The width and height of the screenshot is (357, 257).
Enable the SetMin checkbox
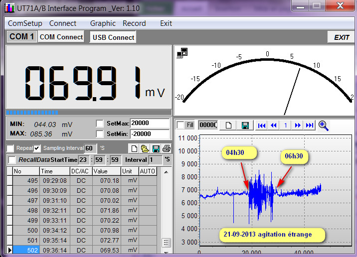tap(100, 134)
